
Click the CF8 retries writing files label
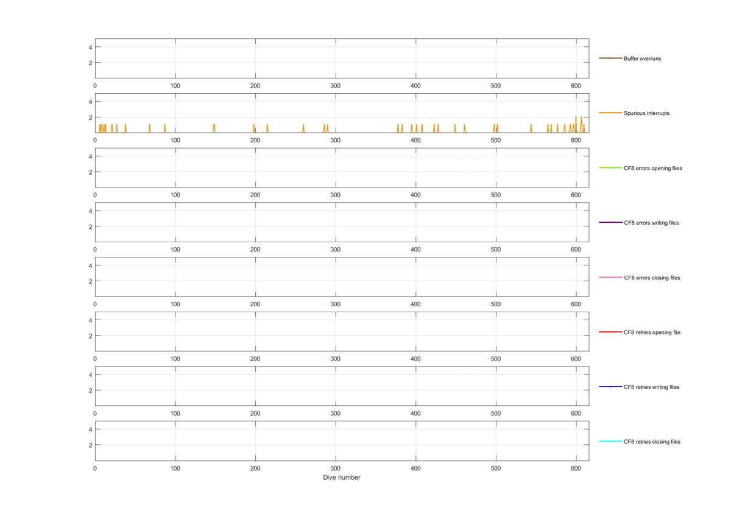click(x=651, y=387)
